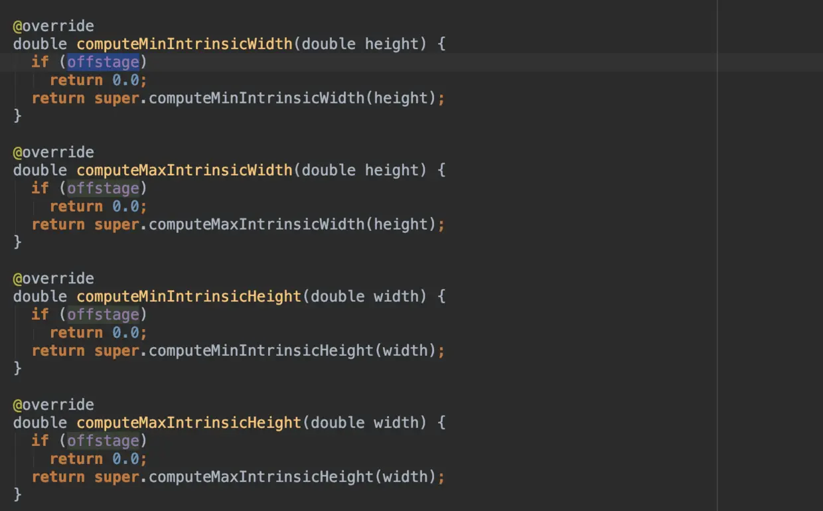The image size is (823, 511).
Task: Click the if keyword in computeMaxIntrinsicHeight
Action: 40,441
